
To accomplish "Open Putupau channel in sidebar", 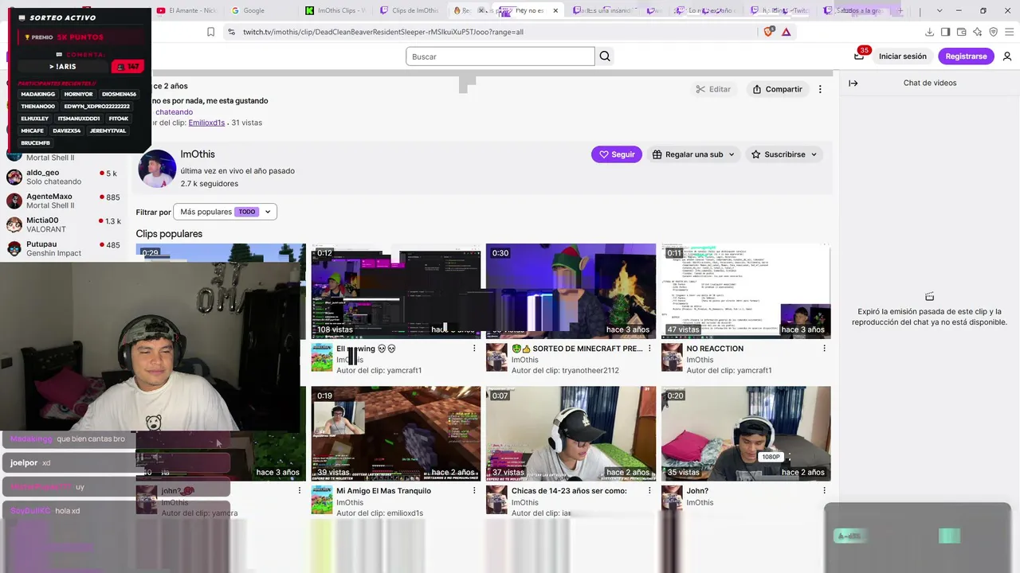I will [x=63, y=248].
